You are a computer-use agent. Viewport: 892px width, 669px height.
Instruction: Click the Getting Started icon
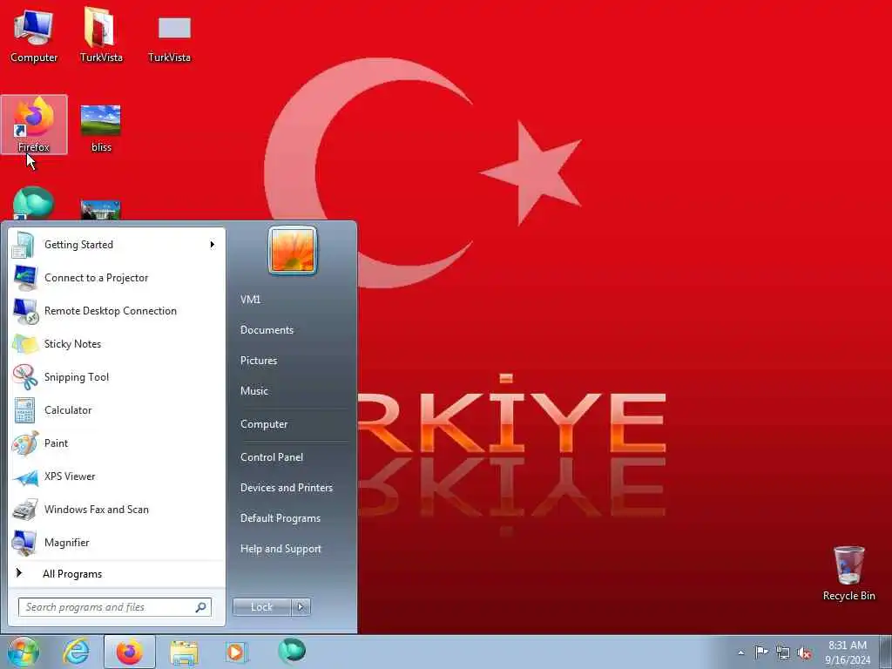24,245
